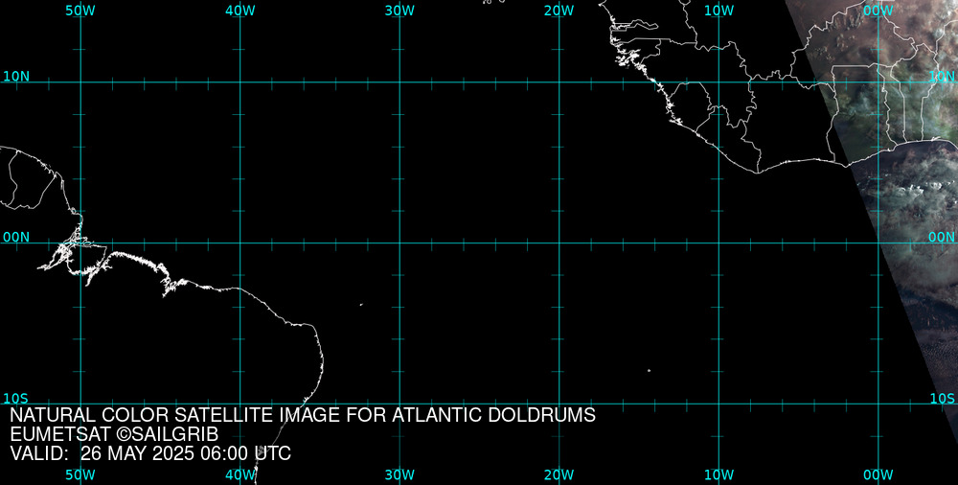The width and height of the screenshot is (958, 485).
Task: Click the small island dot near 32W 4S
Action: tap(361, 304)
